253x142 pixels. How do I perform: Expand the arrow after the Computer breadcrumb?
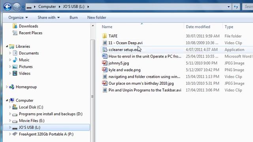tap(59, 7)
